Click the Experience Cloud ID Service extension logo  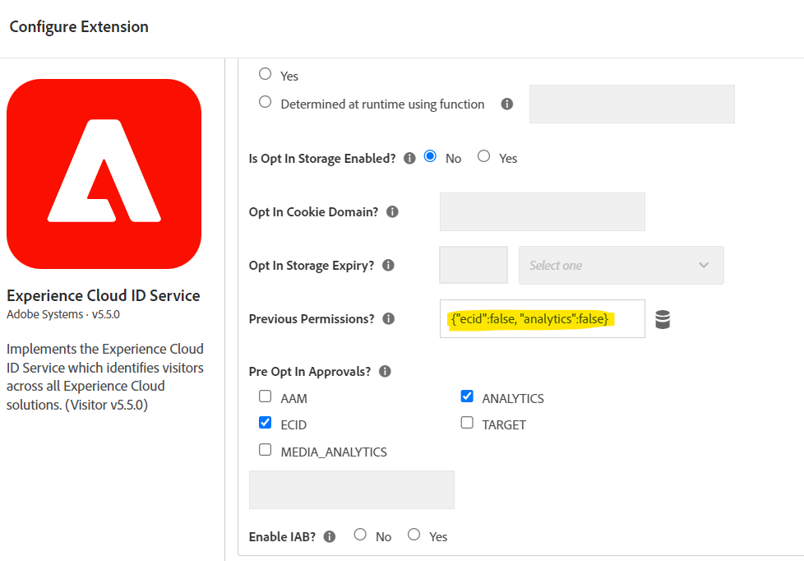[x=104, y=174]
